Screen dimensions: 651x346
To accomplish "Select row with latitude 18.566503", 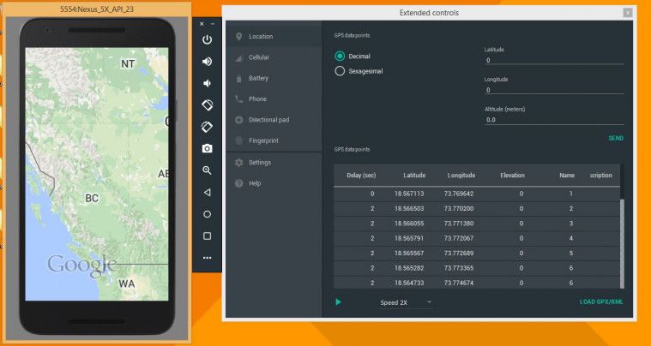I will 477,208.
